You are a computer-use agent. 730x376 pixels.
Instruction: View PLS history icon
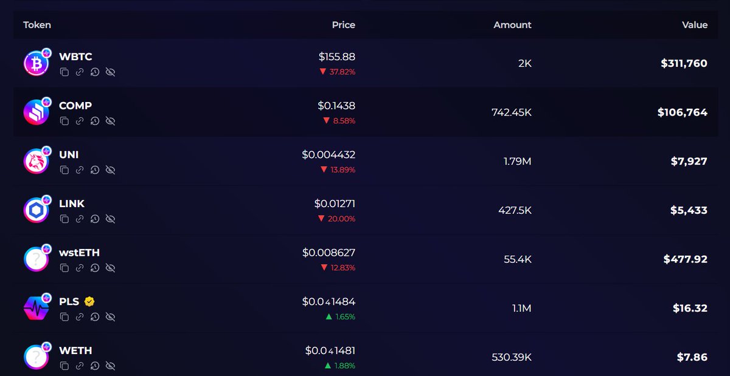coord(95,317)
